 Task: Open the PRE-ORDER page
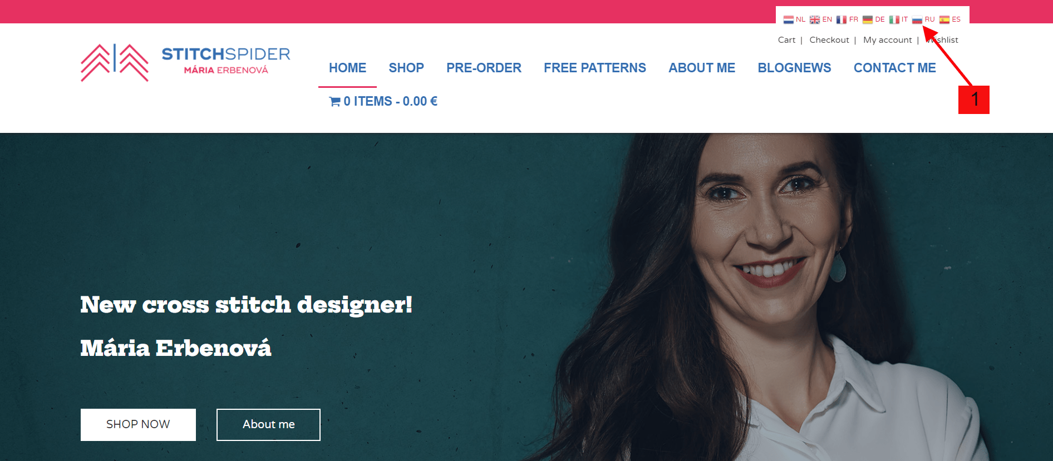[484, 68]
